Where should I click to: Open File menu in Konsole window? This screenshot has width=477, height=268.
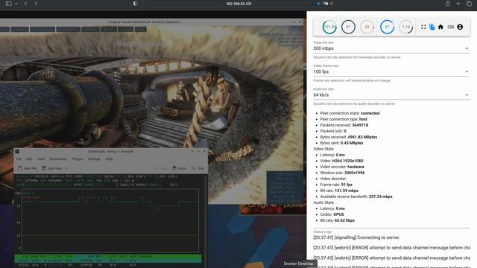(19, 159)
